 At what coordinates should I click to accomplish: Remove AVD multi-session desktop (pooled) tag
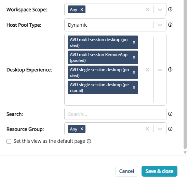(134, 42)
